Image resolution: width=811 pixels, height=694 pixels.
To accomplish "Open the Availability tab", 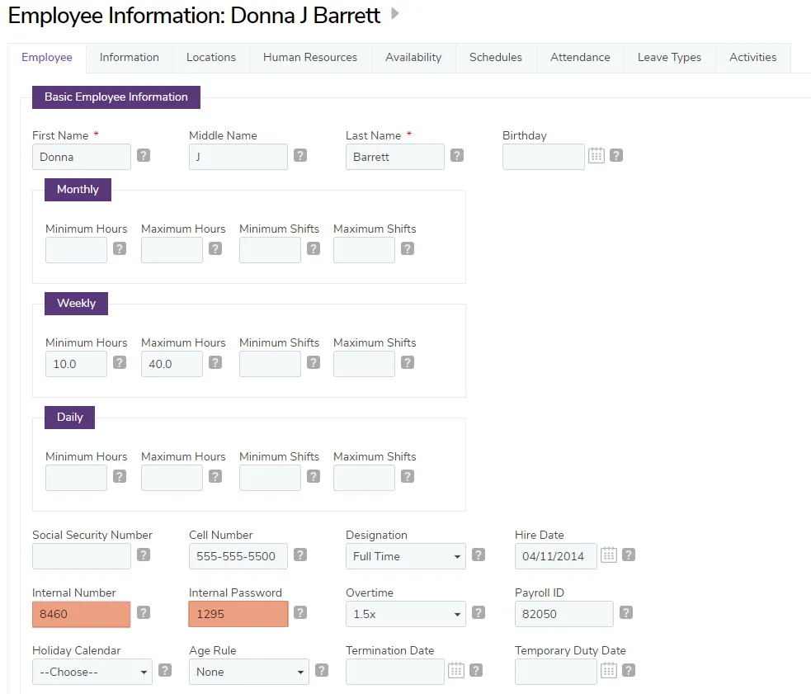I will [413, 58].
